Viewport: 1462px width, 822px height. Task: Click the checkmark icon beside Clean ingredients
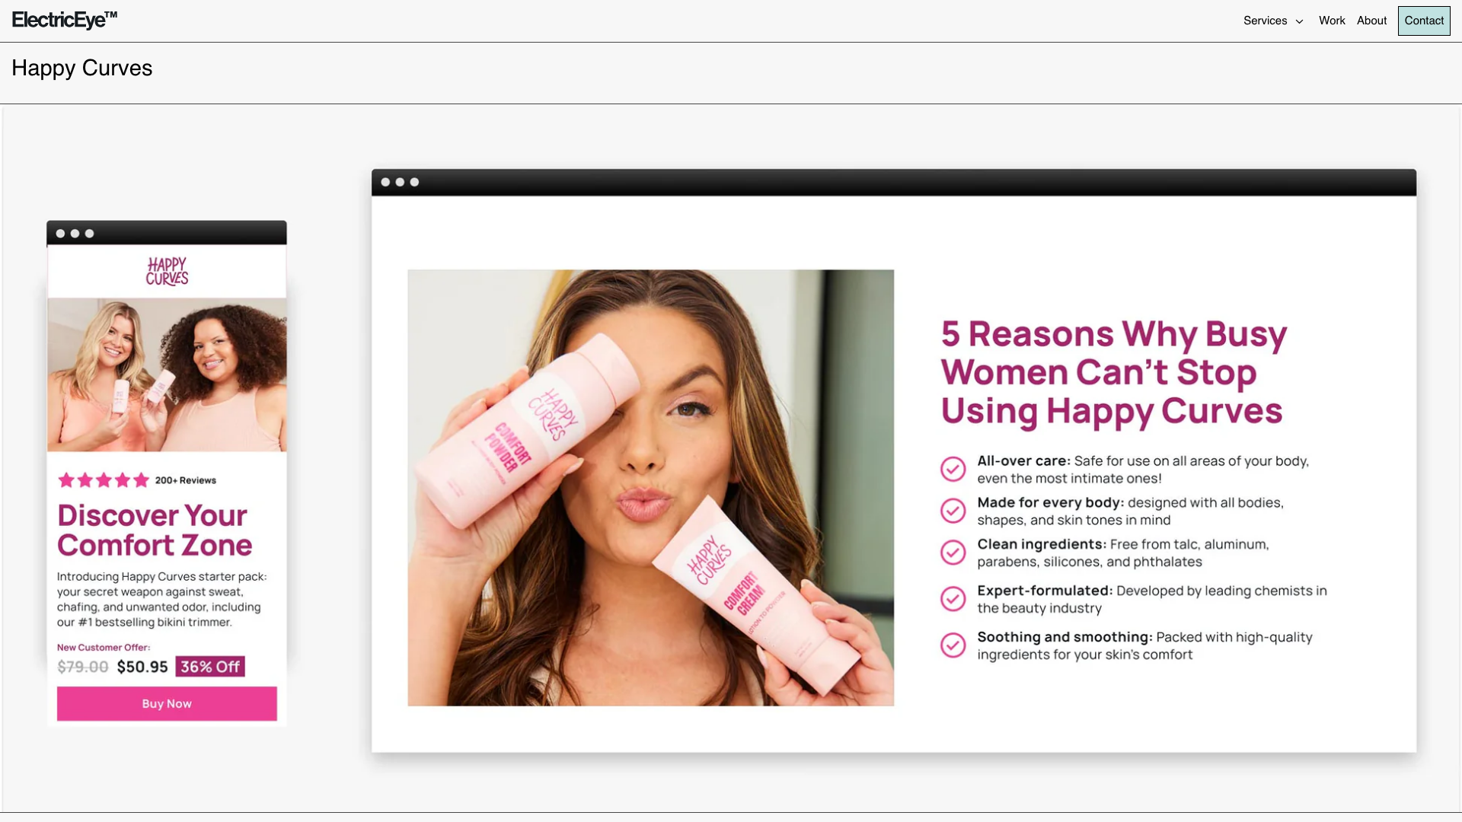tap(953, 553)
